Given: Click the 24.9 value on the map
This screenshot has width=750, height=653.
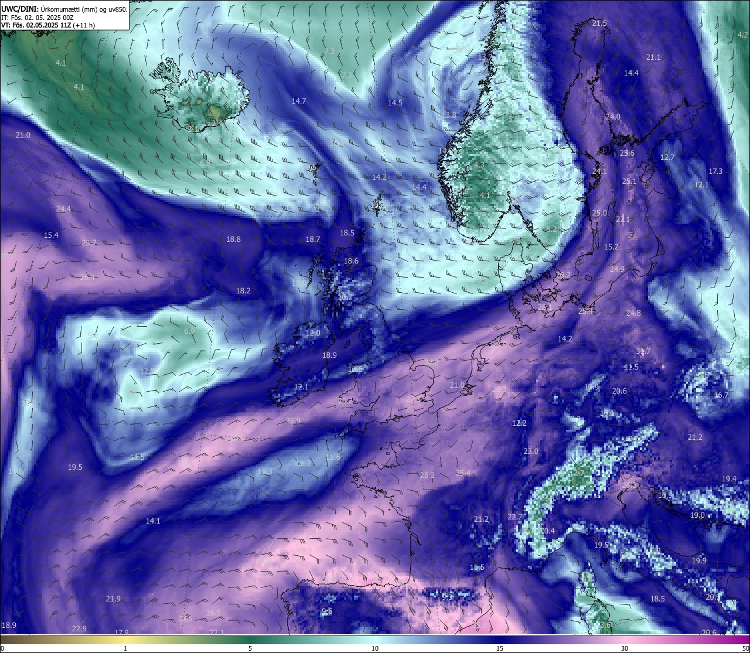Looking at the screenshot, I should click(617, 269).
